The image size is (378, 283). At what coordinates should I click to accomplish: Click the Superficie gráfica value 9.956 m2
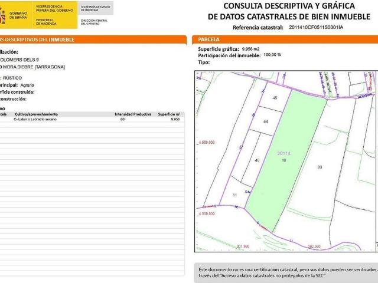click(250, 49)
